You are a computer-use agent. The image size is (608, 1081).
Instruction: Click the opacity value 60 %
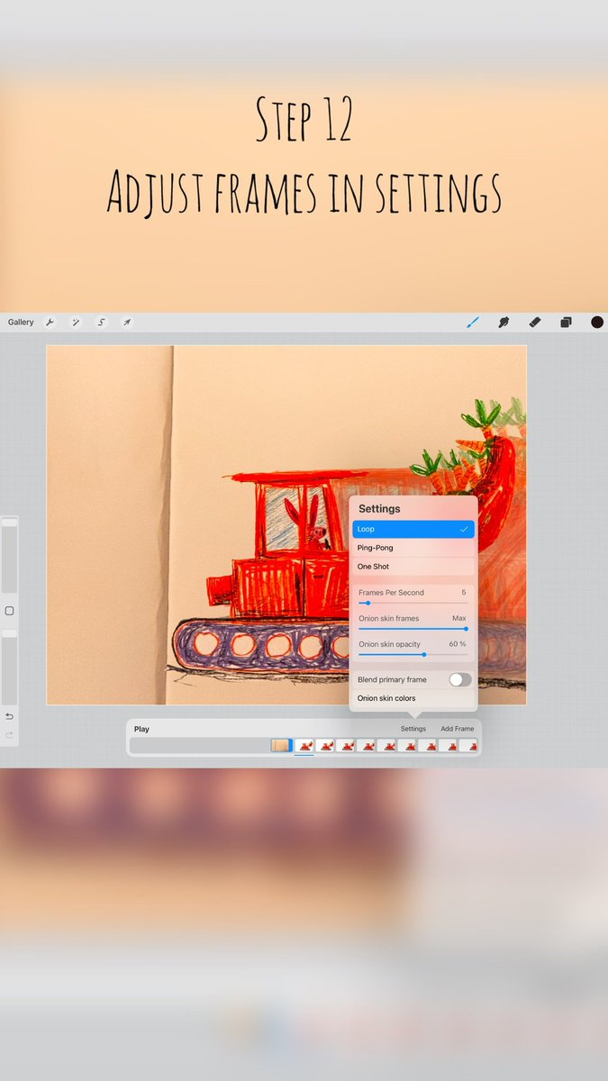tap(458, 645)
